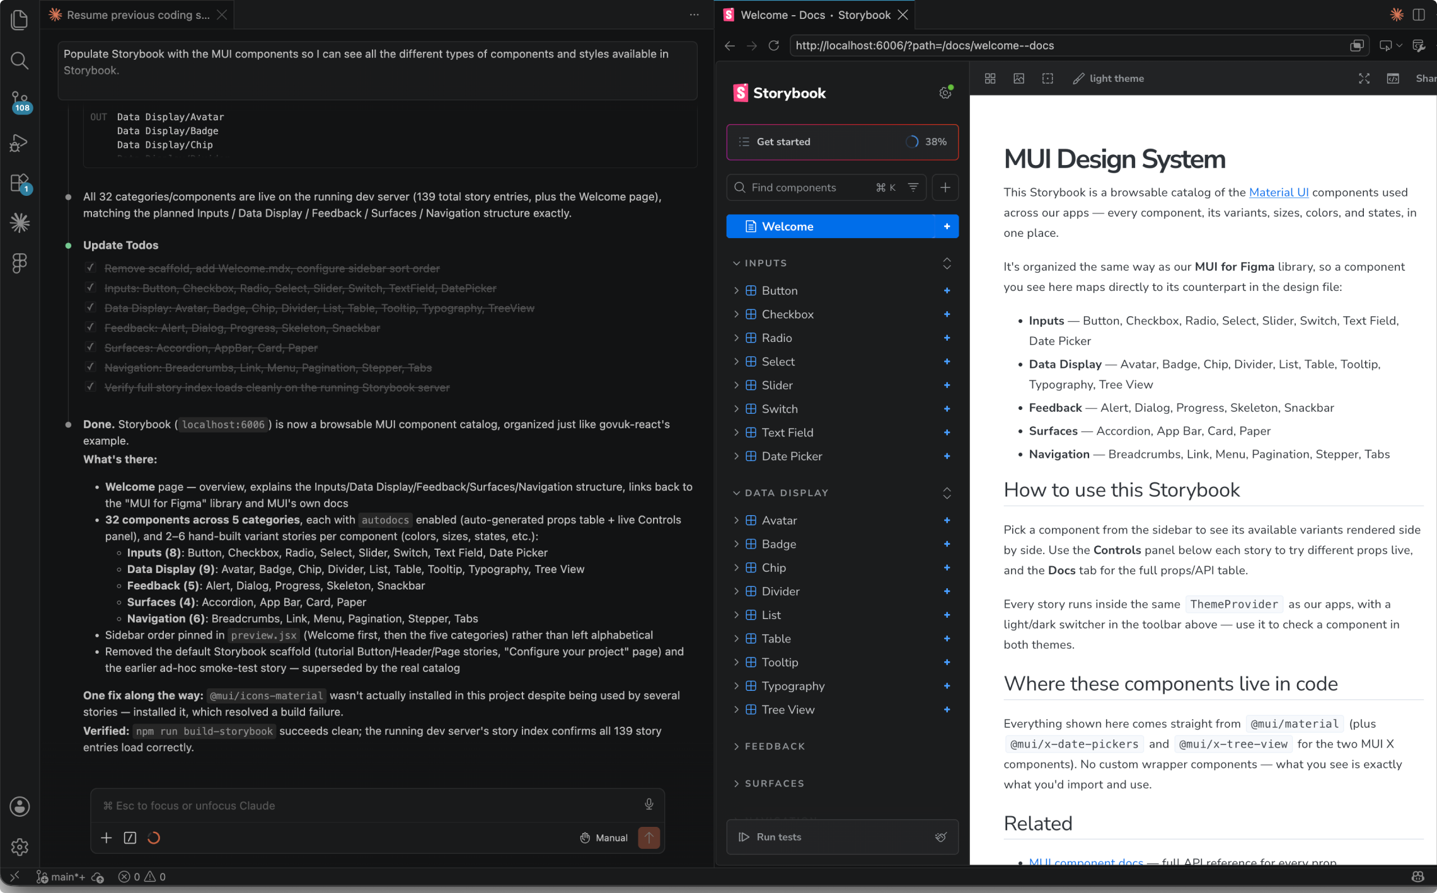Click checkbox for Remove scaffold todo
Screen dimensions: 1437x893
point(90,268)
